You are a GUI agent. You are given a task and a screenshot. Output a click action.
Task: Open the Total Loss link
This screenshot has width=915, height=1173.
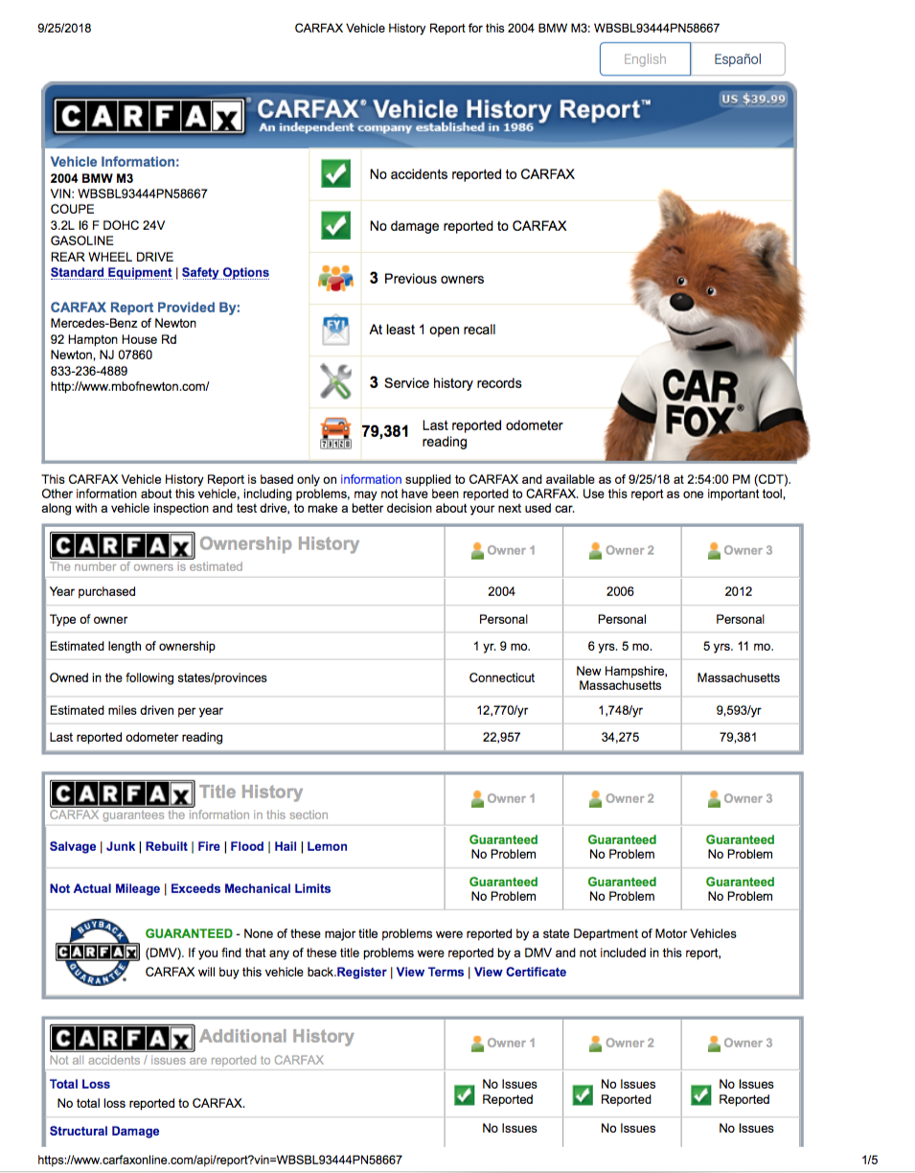pos(80,1085)
